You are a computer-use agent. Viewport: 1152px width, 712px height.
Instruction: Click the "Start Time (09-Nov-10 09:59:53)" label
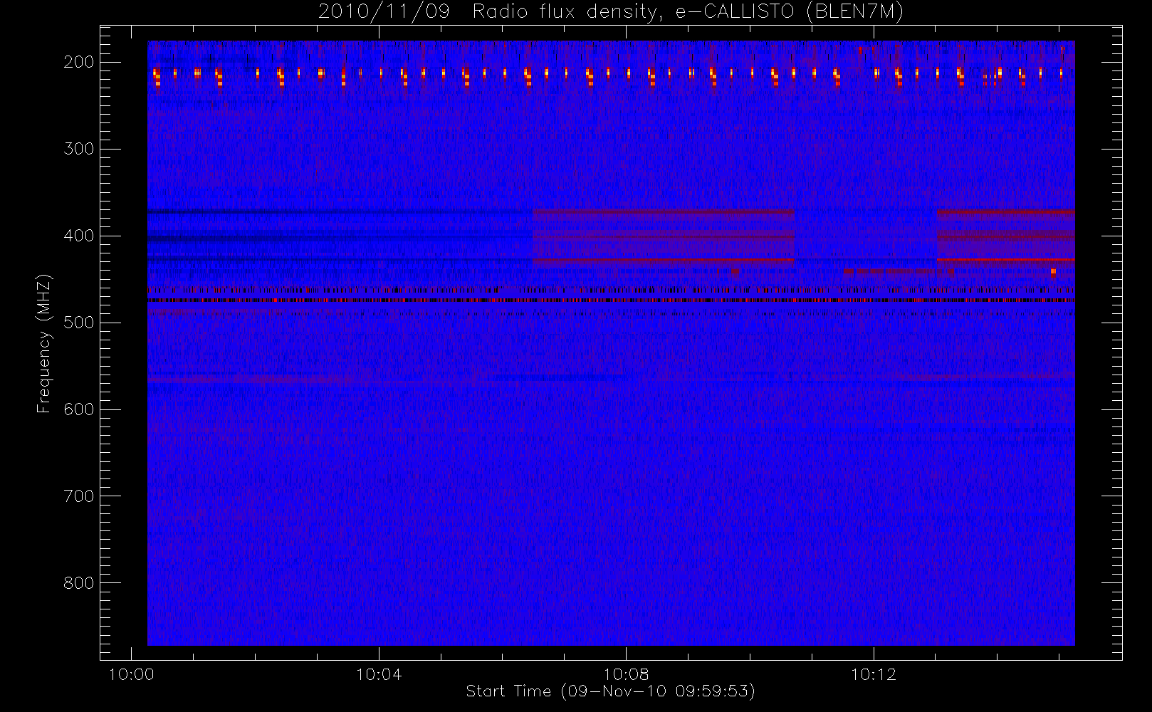coord(610,691)
